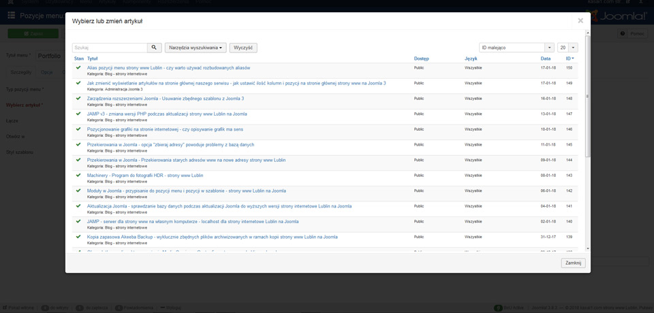The image size is (654, 313).
Task: Click Public access text in article 146 row
Action: 419,129
